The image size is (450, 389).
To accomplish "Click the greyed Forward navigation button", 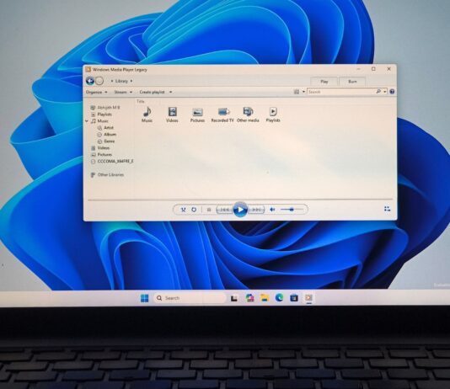I will pyautogui.click(x=99, y=81).
